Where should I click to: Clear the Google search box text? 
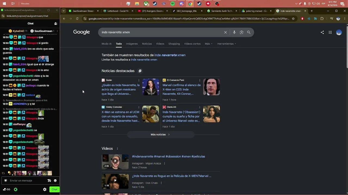(x=225, y=32)
